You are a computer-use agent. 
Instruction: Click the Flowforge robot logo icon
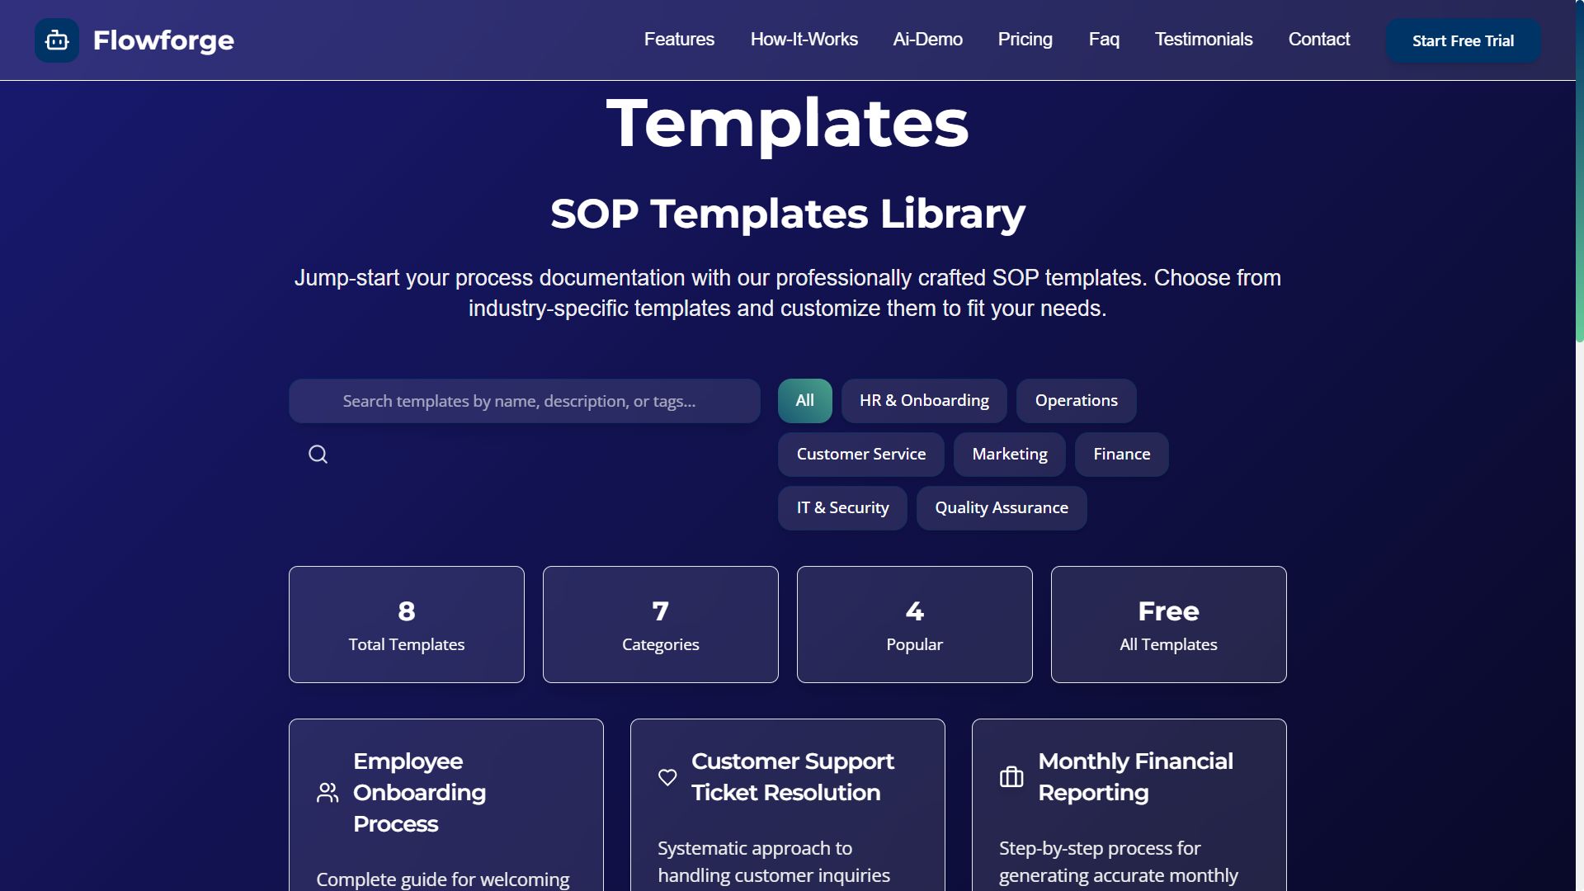coord(57,40)
